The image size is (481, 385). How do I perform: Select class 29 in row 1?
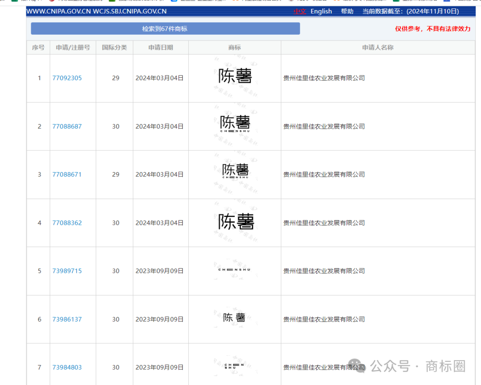pos(116,78)
